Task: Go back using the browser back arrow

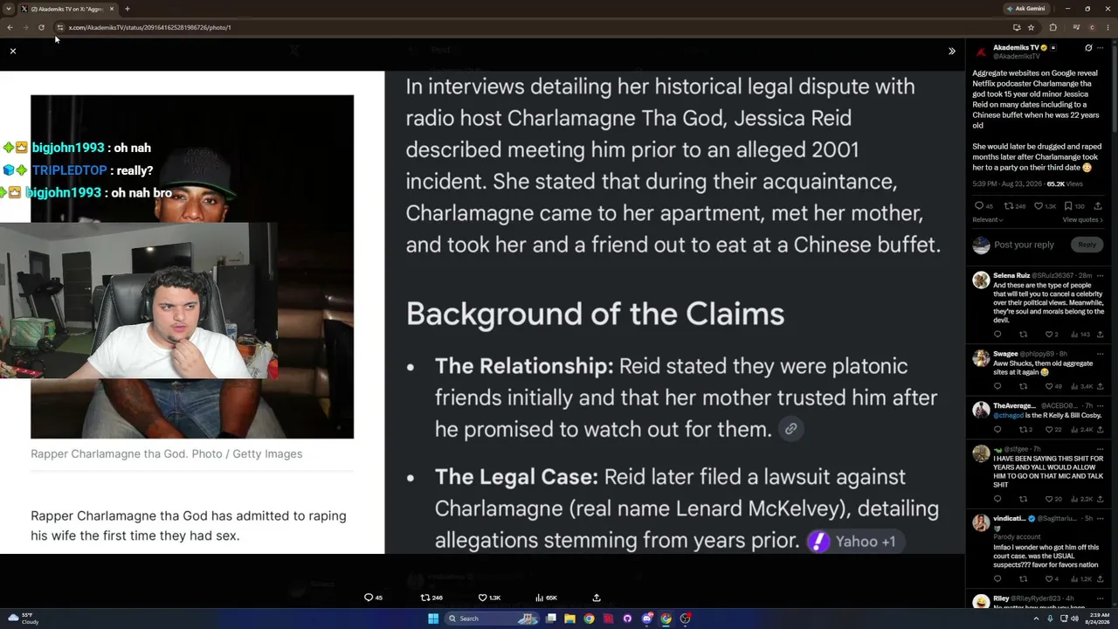Action: click(10, 27)
